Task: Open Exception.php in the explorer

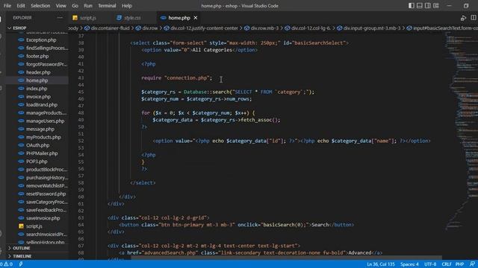Action: pyautogui.click(x=41, y=39)
